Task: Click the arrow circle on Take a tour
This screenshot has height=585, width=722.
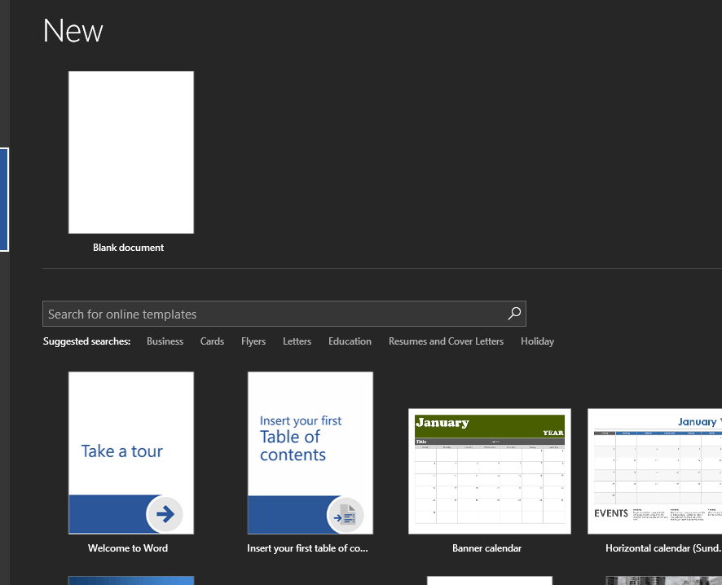Action: click(x=165, y=514)
